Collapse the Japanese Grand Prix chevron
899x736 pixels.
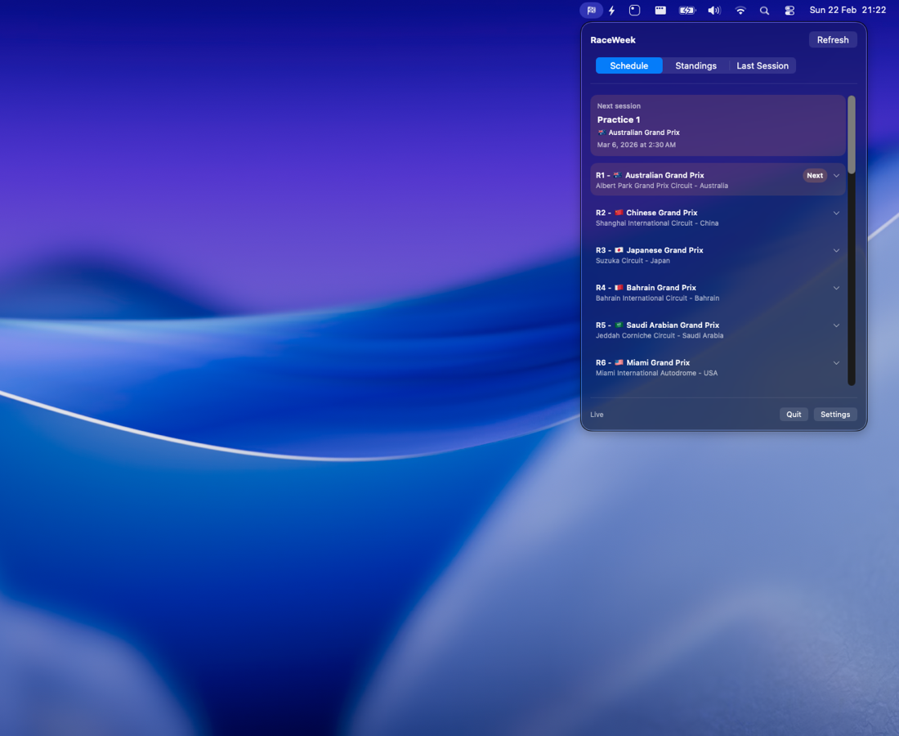(x=836, y=250)
